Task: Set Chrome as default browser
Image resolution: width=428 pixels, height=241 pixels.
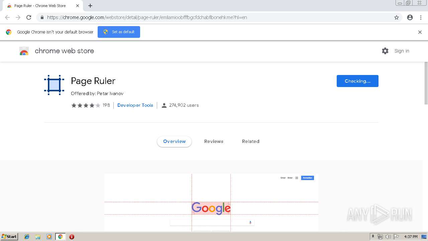Action: click(119, 32)
